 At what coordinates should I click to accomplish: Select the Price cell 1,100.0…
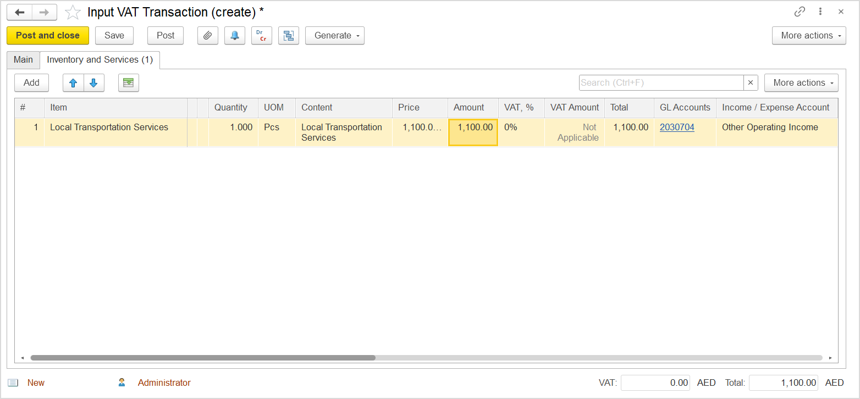click(420, 132)
